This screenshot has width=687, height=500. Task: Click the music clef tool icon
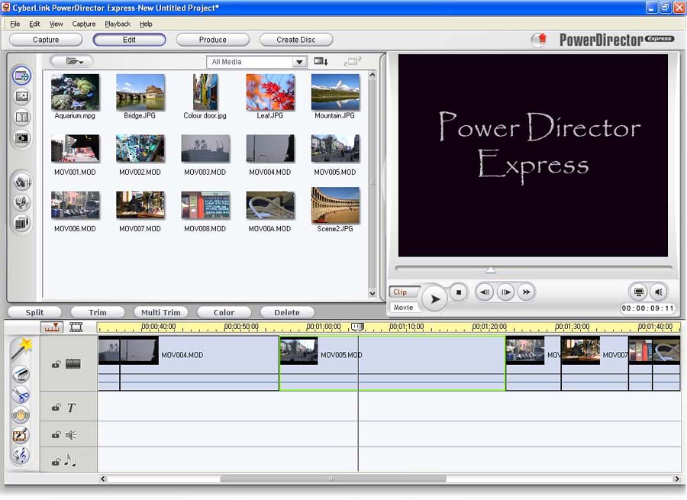[21, 456]
